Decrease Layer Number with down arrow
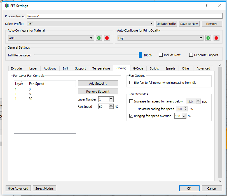 pos(111,100)
